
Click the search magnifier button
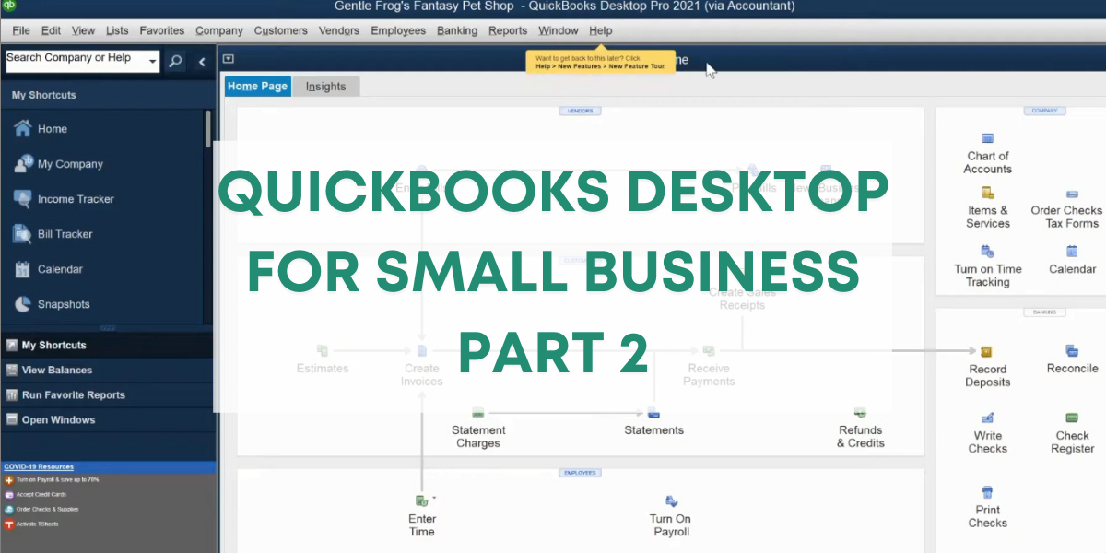tap(175, 62)
